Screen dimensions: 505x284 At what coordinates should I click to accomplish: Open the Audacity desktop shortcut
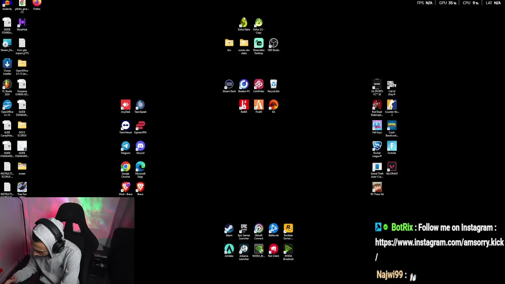click(7, 5)
